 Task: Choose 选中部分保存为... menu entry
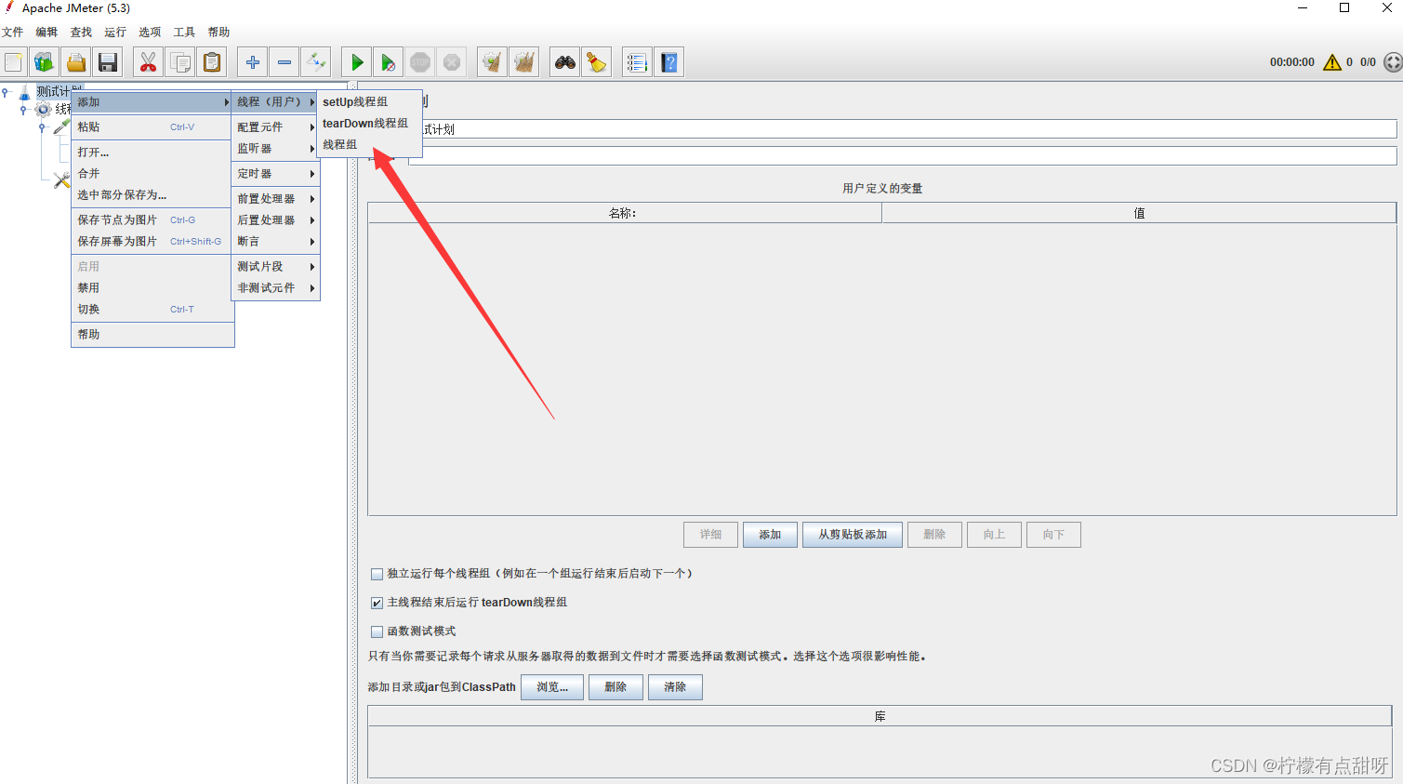click(152, 195)
